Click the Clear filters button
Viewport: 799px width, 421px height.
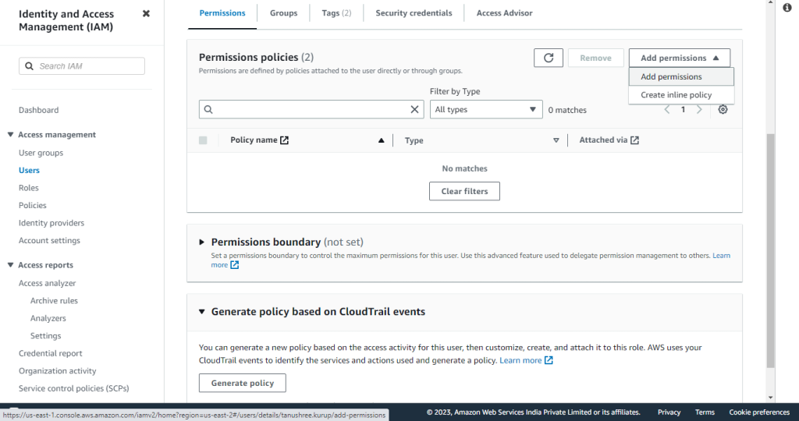pyautogui.click(x=464, y=192)
